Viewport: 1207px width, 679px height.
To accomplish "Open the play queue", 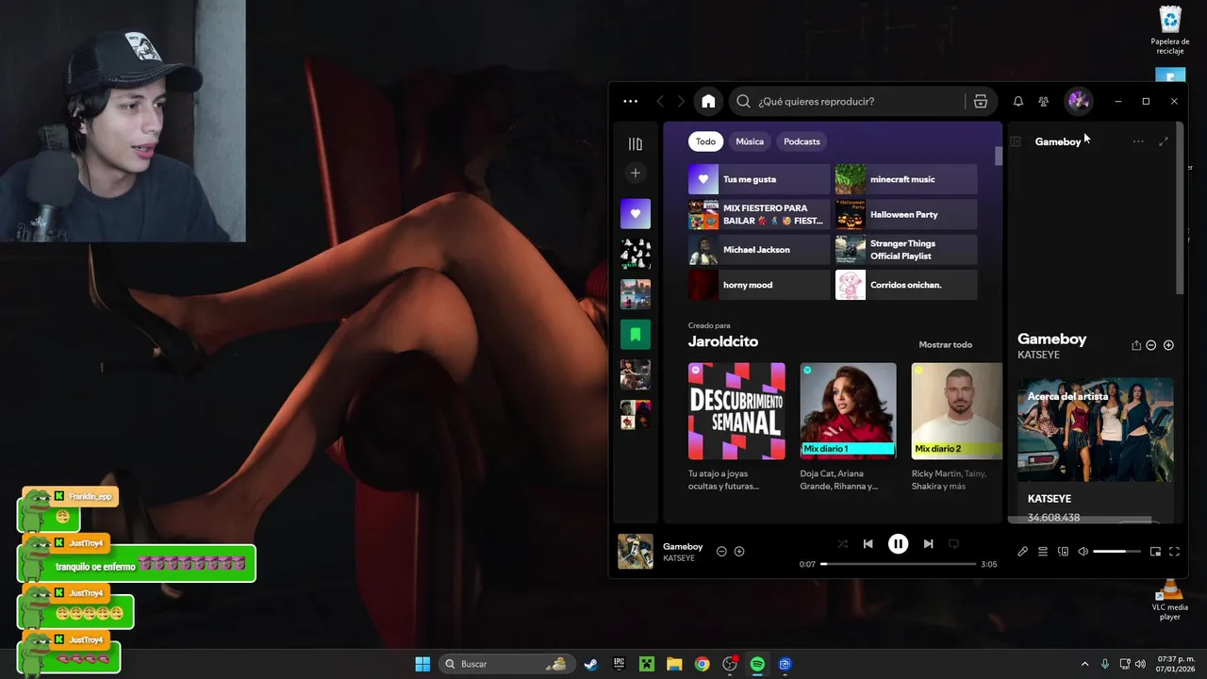I will pyautogui.click(x=1043, y=552).
